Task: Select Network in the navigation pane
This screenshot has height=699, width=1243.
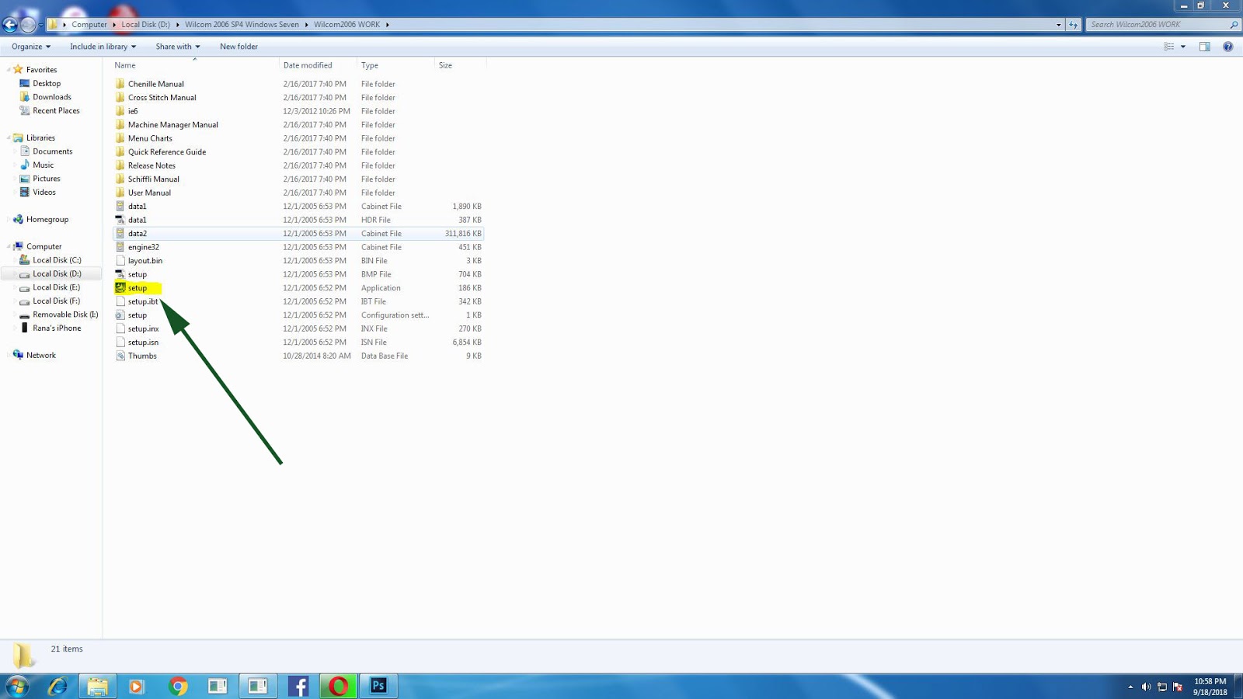Action: tap(41, 356)
